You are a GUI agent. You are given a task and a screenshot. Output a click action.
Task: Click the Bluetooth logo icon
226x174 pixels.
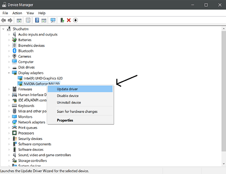point(14,51)
